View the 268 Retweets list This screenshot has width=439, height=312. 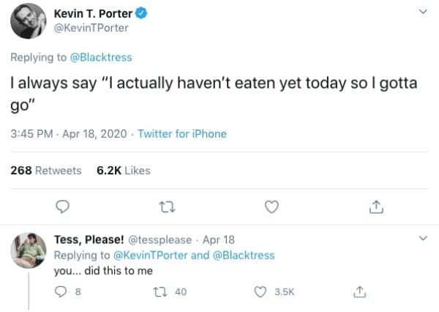(46, 170)
